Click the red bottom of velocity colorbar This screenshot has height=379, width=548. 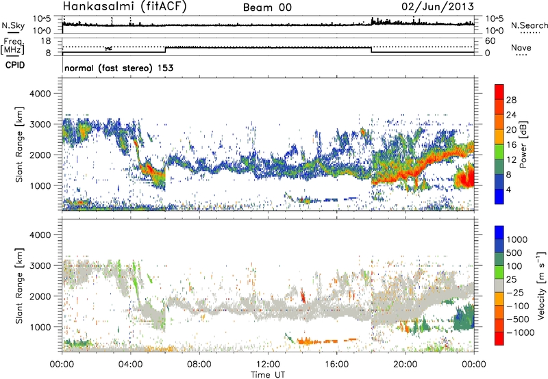pos(499,339)
